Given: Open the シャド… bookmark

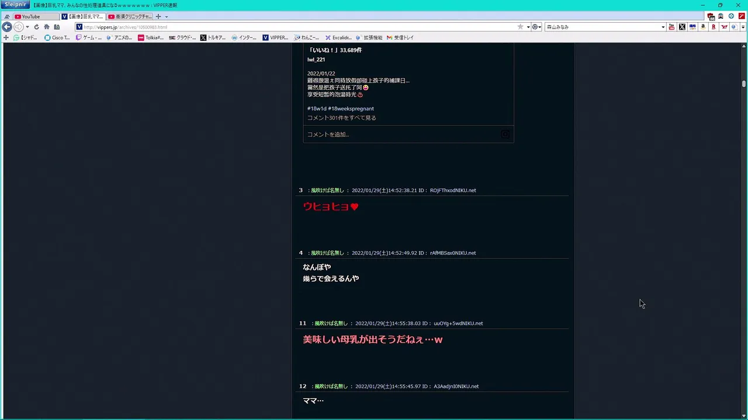Looking at the screenshot, I should point(25,37).
